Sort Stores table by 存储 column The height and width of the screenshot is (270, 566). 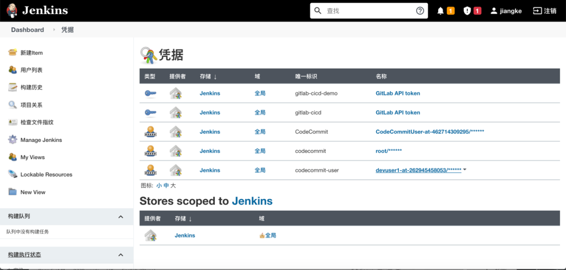(183, 218)
